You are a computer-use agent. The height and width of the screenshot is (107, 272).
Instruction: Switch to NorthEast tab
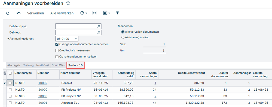pyautogui.click(x=42, y=65)
